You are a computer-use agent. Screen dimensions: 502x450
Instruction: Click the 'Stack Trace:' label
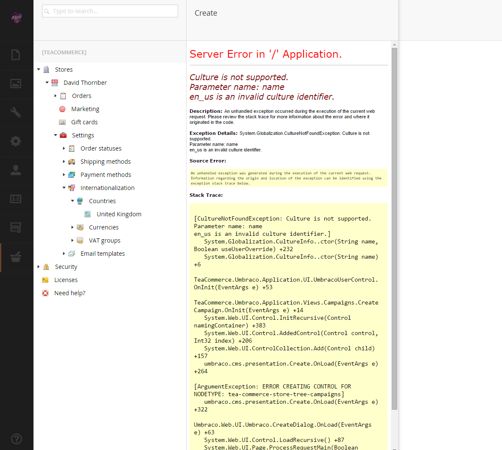206,195
